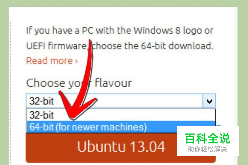Click the 32-bit combo box field
The width and height of the screenshot is (248, 165).
tap(121, 101)
